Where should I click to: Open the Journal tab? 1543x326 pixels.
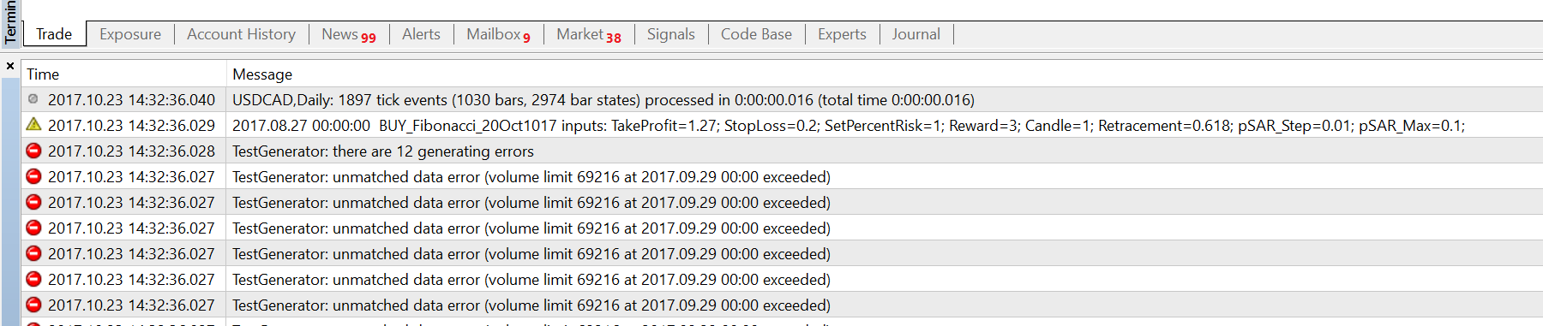point(916,34)
